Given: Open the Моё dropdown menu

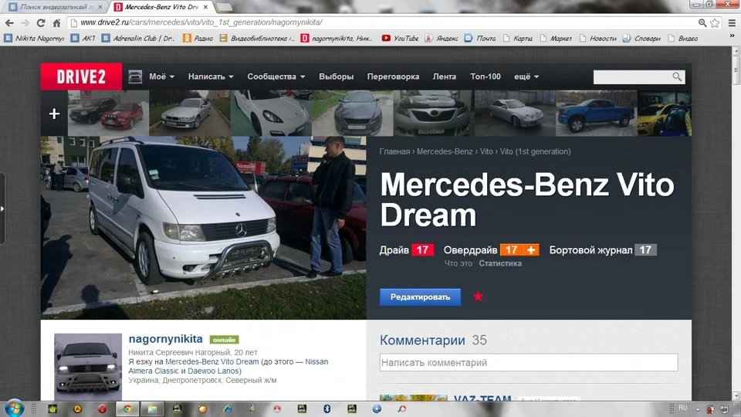Looking at the screenshot, I should pyautogui.click(x=161, y=76).
